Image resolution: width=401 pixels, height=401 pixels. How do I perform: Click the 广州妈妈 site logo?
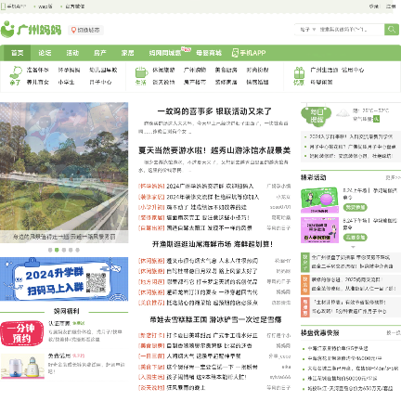[x=31, y=30]
